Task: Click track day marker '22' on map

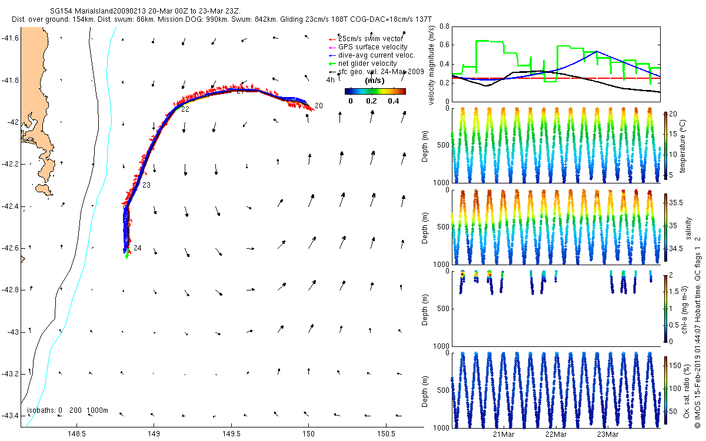Action: coord(185,109)
